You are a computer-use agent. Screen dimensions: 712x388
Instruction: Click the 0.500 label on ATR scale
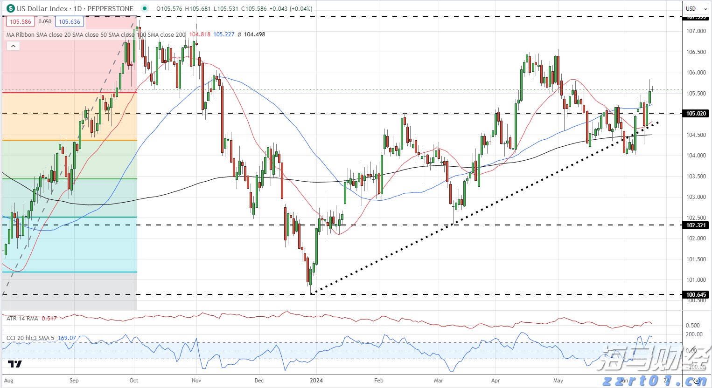coord(693,326)
